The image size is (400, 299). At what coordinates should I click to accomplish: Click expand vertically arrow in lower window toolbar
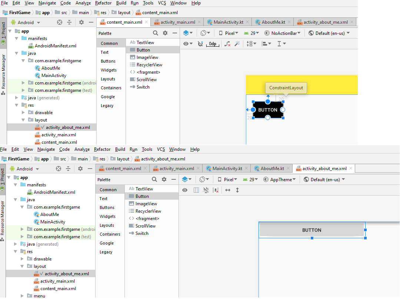(x=237, y=190)
